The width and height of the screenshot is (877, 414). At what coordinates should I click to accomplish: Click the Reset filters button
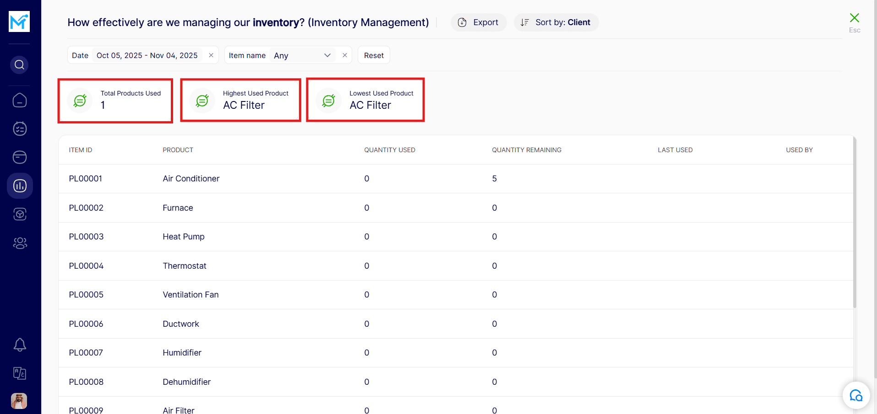374,55
